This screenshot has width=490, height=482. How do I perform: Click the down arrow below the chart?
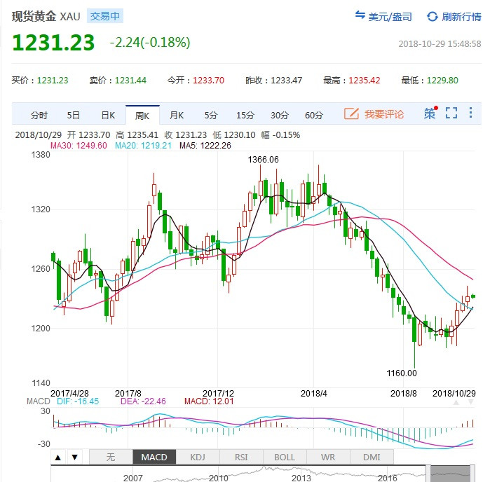[74, 457]
